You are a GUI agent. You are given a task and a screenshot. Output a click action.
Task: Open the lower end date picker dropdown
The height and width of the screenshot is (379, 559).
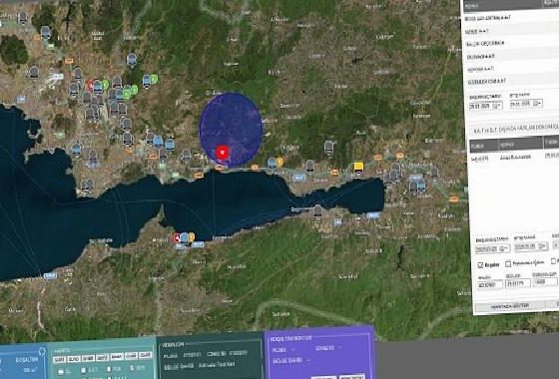tap(543, 246)
